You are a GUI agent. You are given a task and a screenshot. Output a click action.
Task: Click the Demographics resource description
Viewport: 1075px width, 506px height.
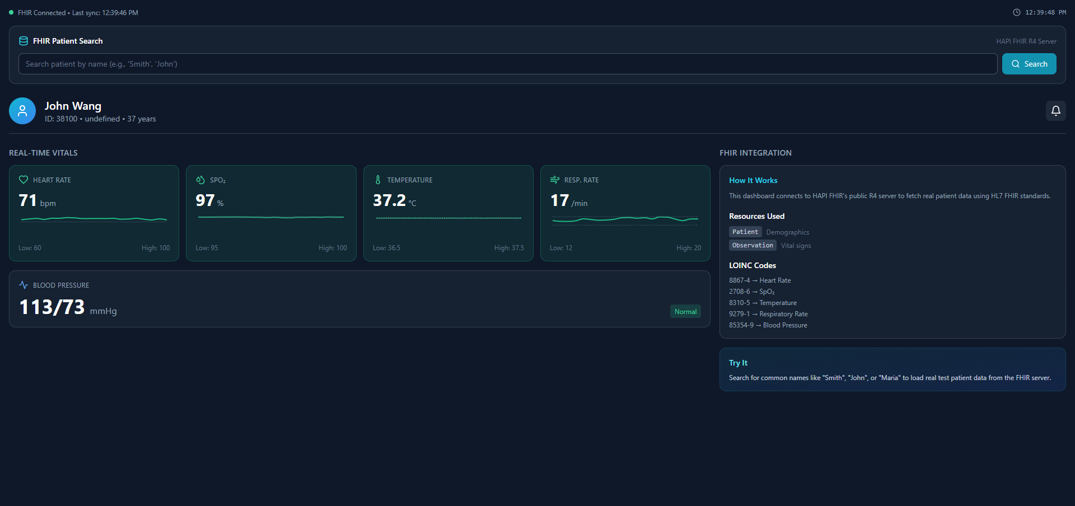(788, 232)
